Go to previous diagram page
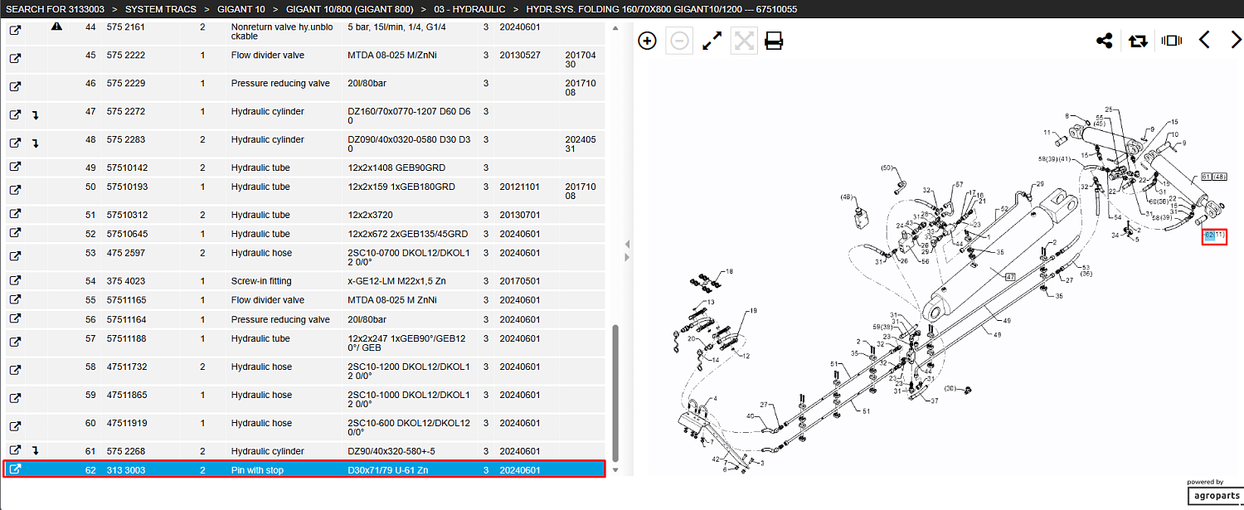The height and width of the screenshot is (510, 1244). click(1205, 40)
